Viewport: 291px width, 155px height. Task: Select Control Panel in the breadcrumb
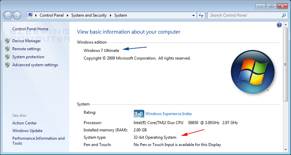52,15
